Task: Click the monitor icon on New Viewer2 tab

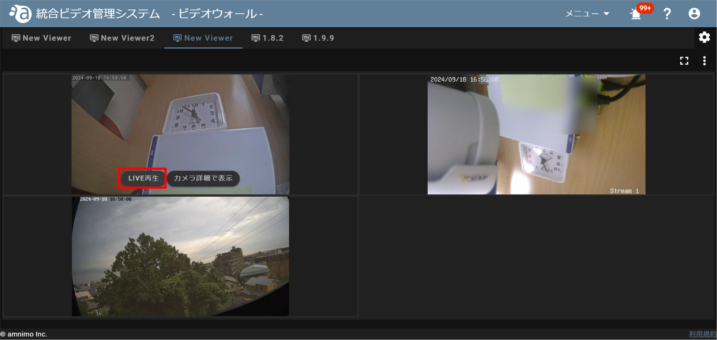Action: [94, 38]
